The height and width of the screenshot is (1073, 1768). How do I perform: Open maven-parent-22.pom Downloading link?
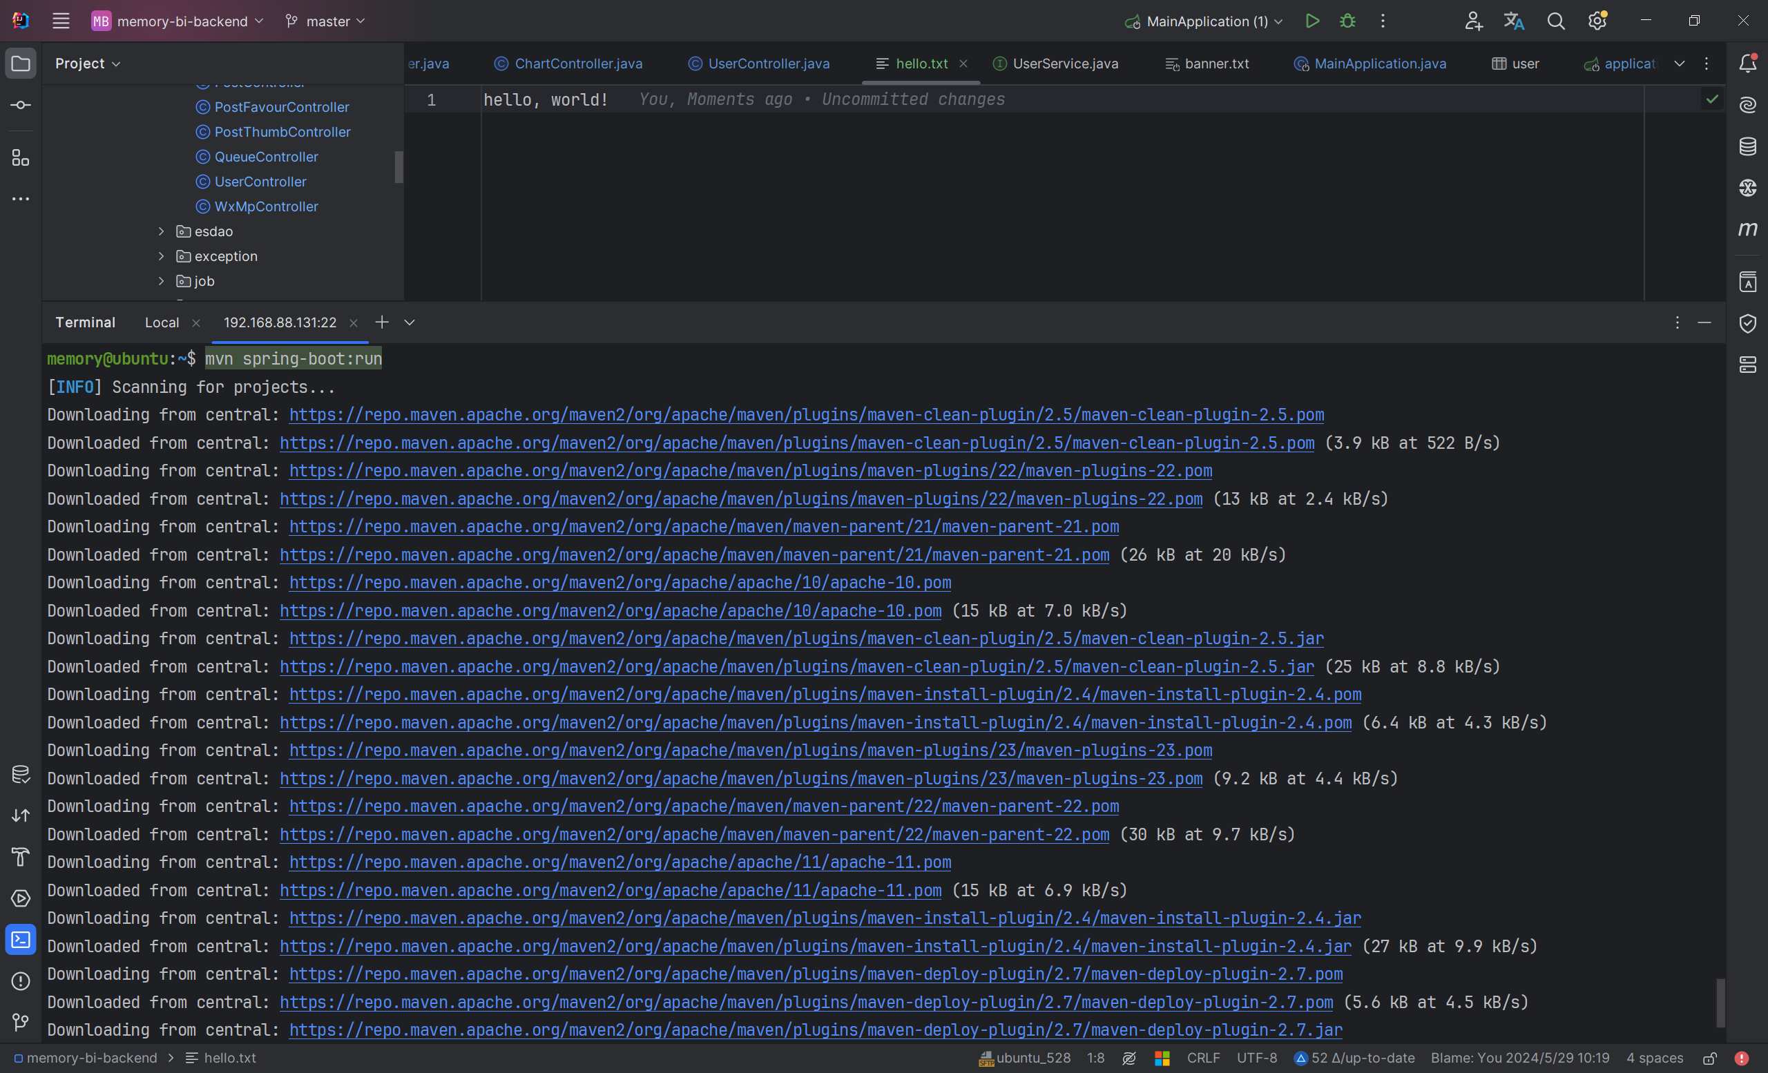click(x=704, y=806)
